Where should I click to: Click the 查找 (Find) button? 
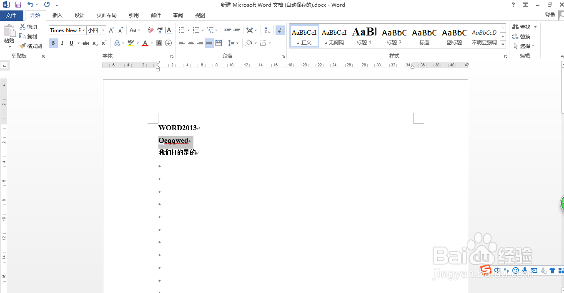[x=521, y=27]
